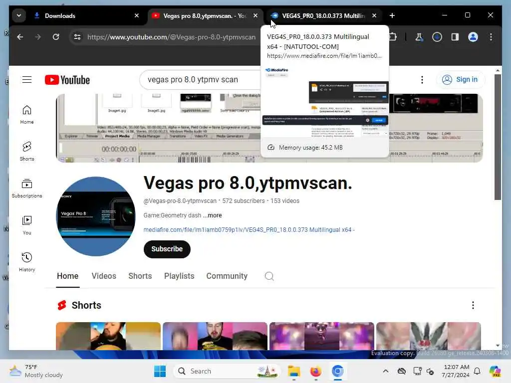Open Windows Start menu

point(160,371)
